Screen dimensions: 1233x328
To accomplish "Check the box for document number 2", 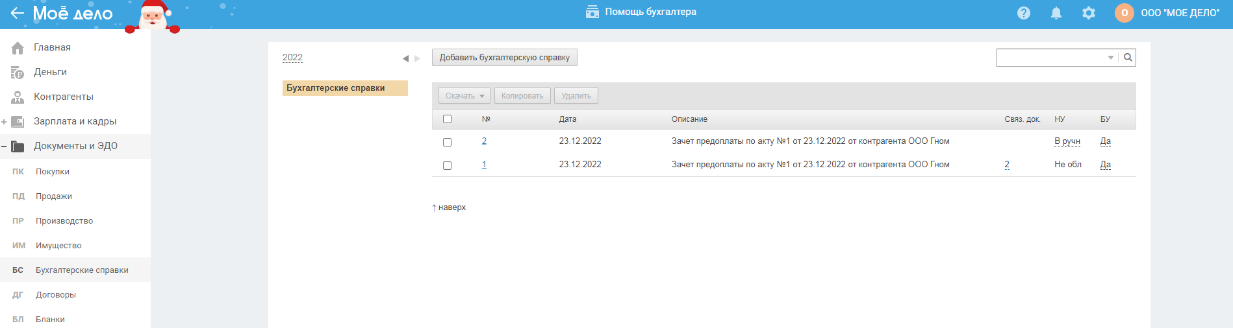I will click(447, 142).
